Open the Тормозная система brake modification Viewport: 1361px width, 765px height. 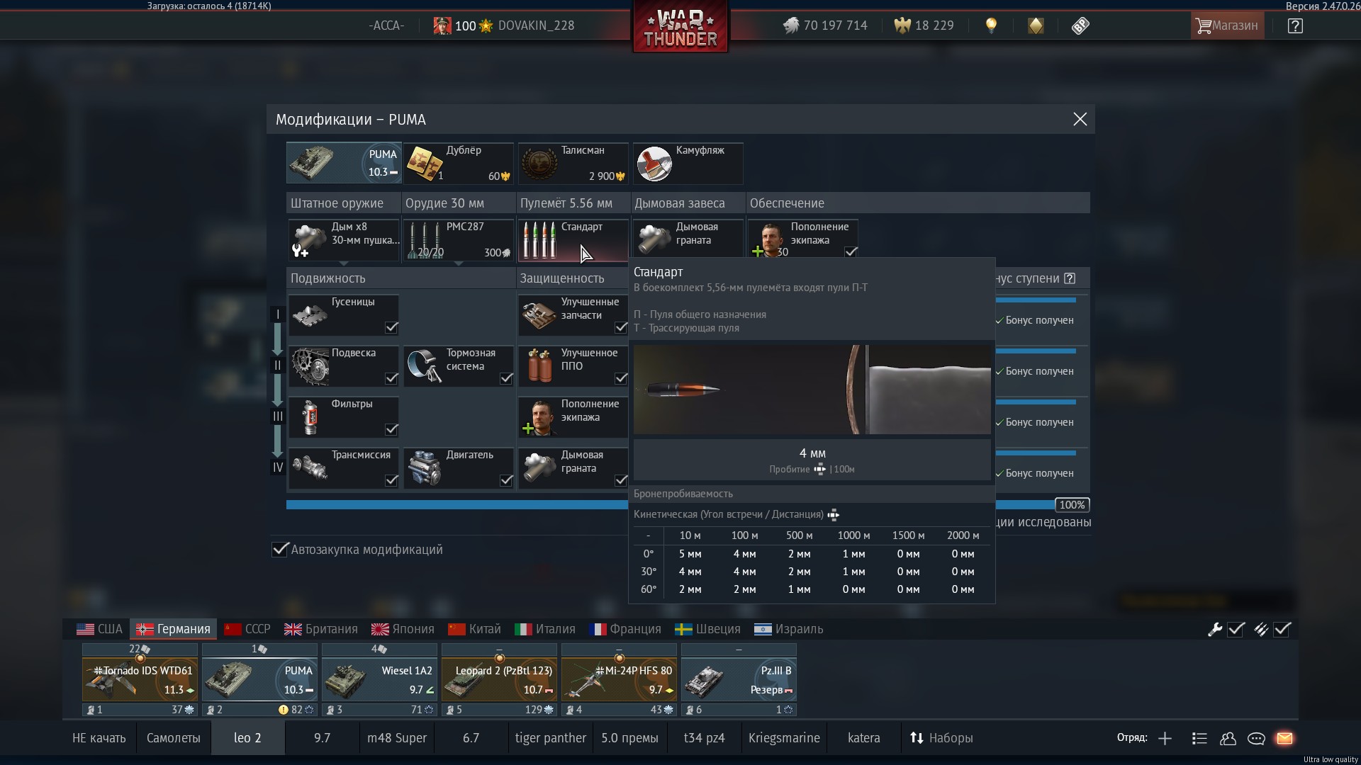click(459, 365)
